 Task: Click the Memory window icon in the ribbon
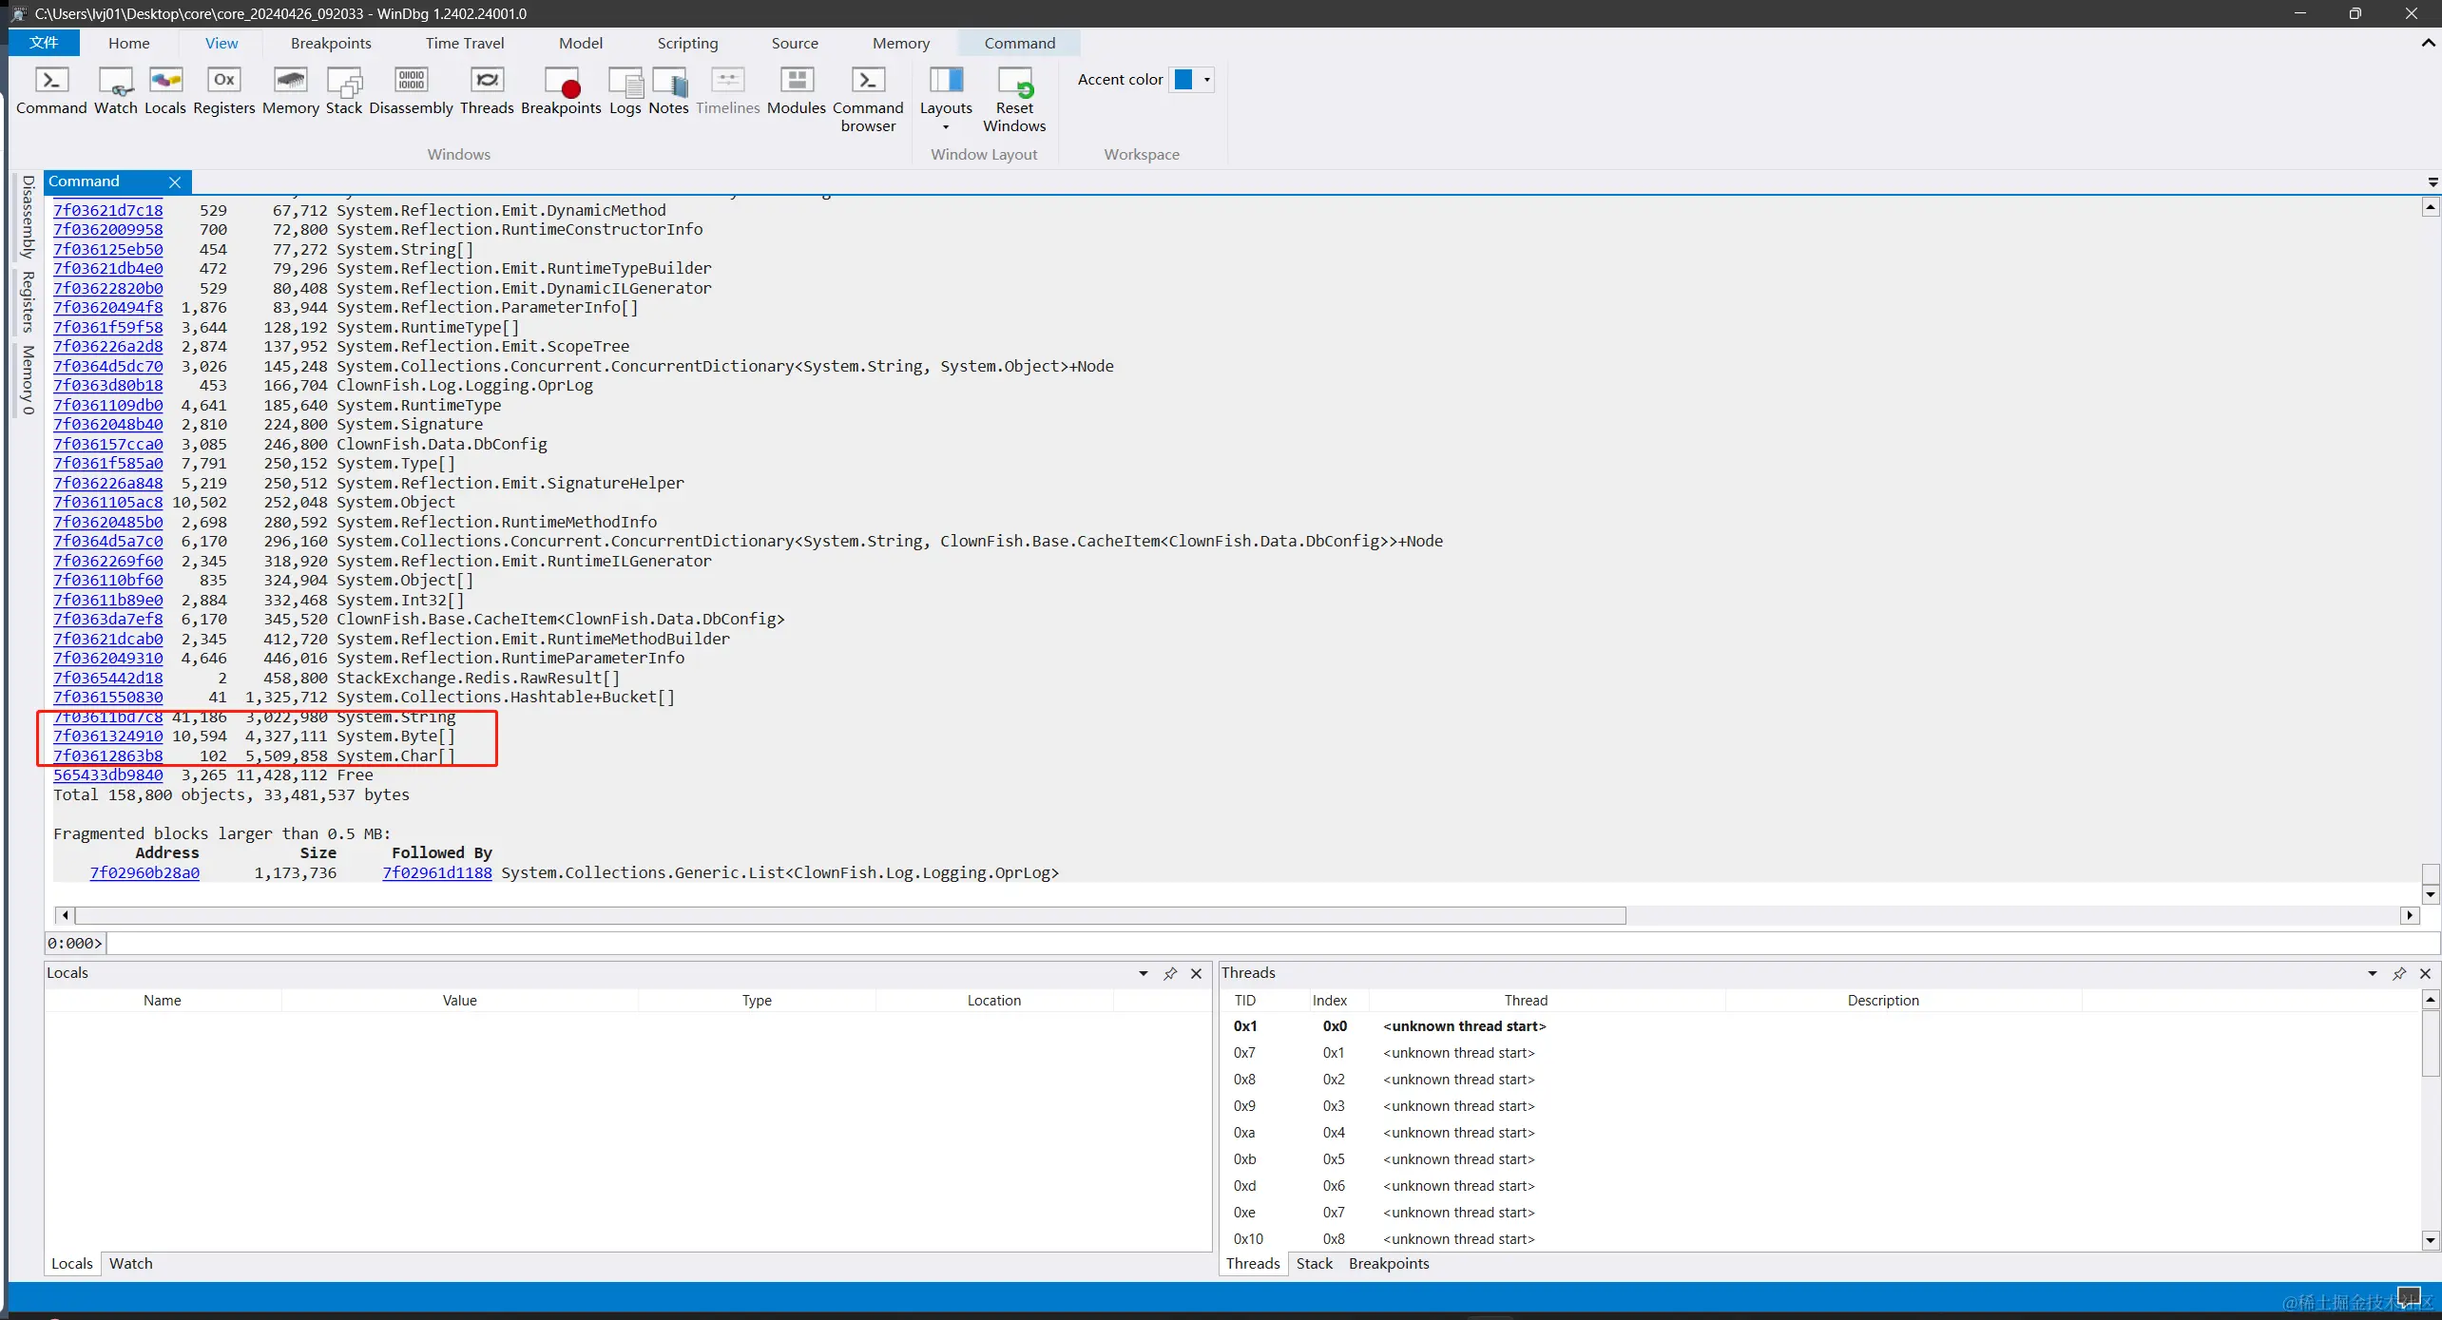[290, 82]
